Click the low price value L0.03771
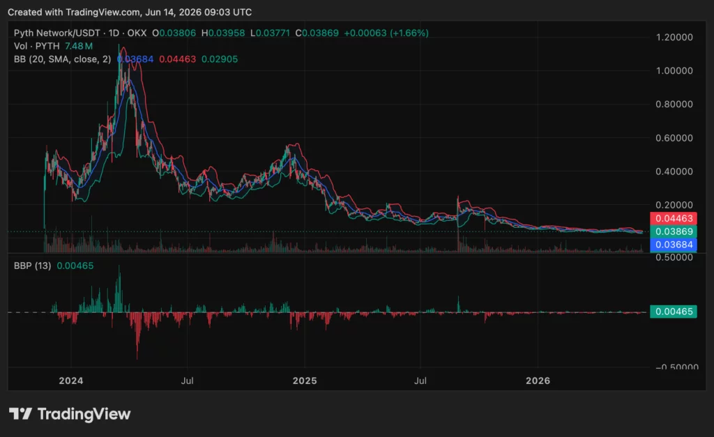Screen dimensions: 714x437 [x=270, y=33]
